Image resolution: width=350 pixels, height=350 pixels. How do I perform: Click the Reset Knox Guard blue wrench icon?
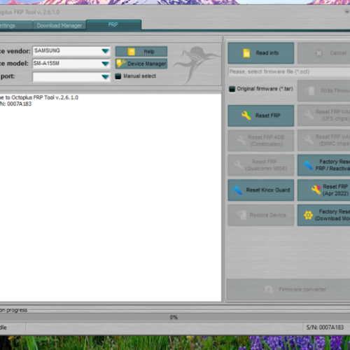coord(237,190)
